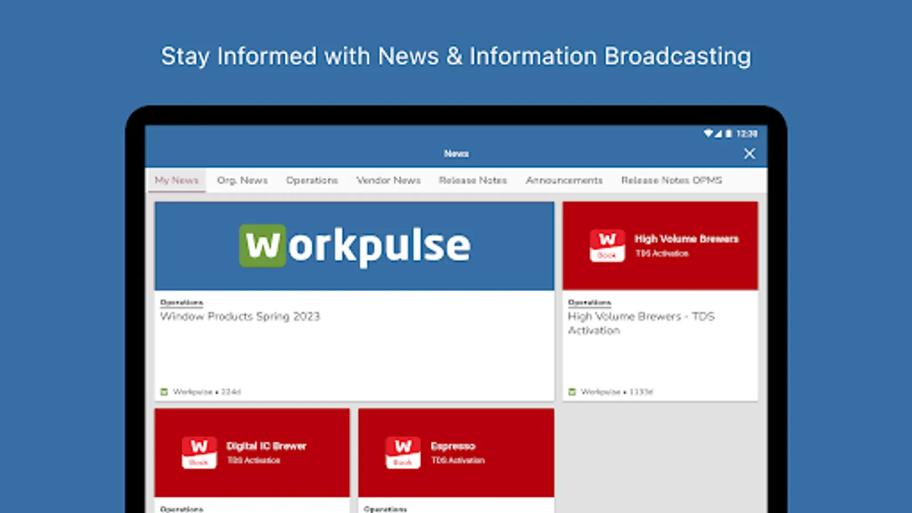Open the Release Notes OPMS tab
912x513 pixels.
pos(671,180)
